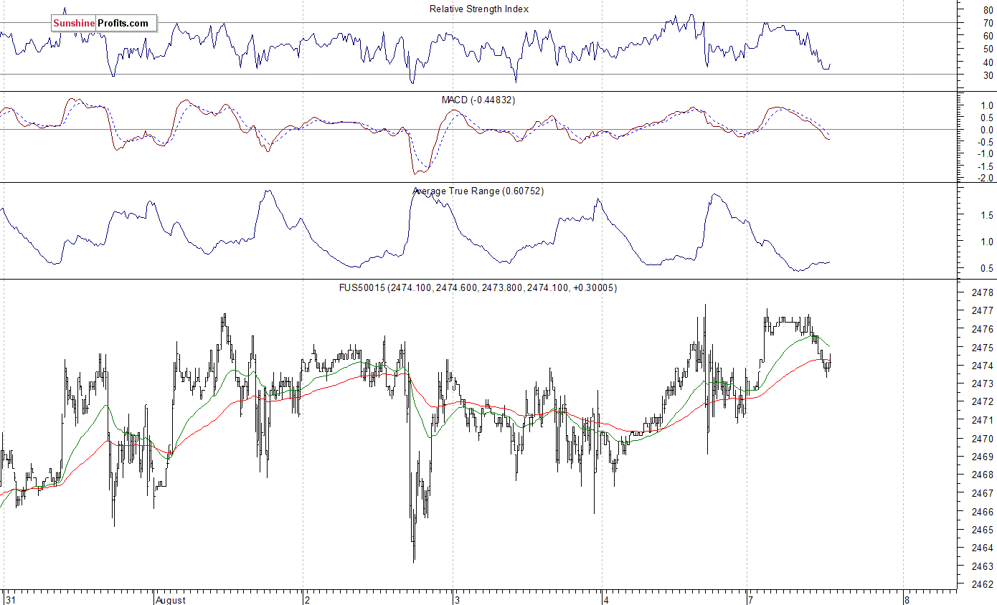
Task: Click the price level 2470 label
Action: [x=983, y=438]
